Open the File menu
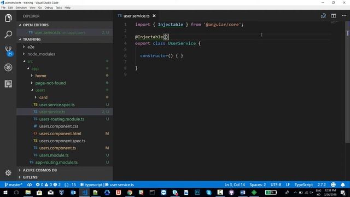Image resolution: width=350 pixels, height=197 pixels. pyautogui.click(x=3, y=8)
